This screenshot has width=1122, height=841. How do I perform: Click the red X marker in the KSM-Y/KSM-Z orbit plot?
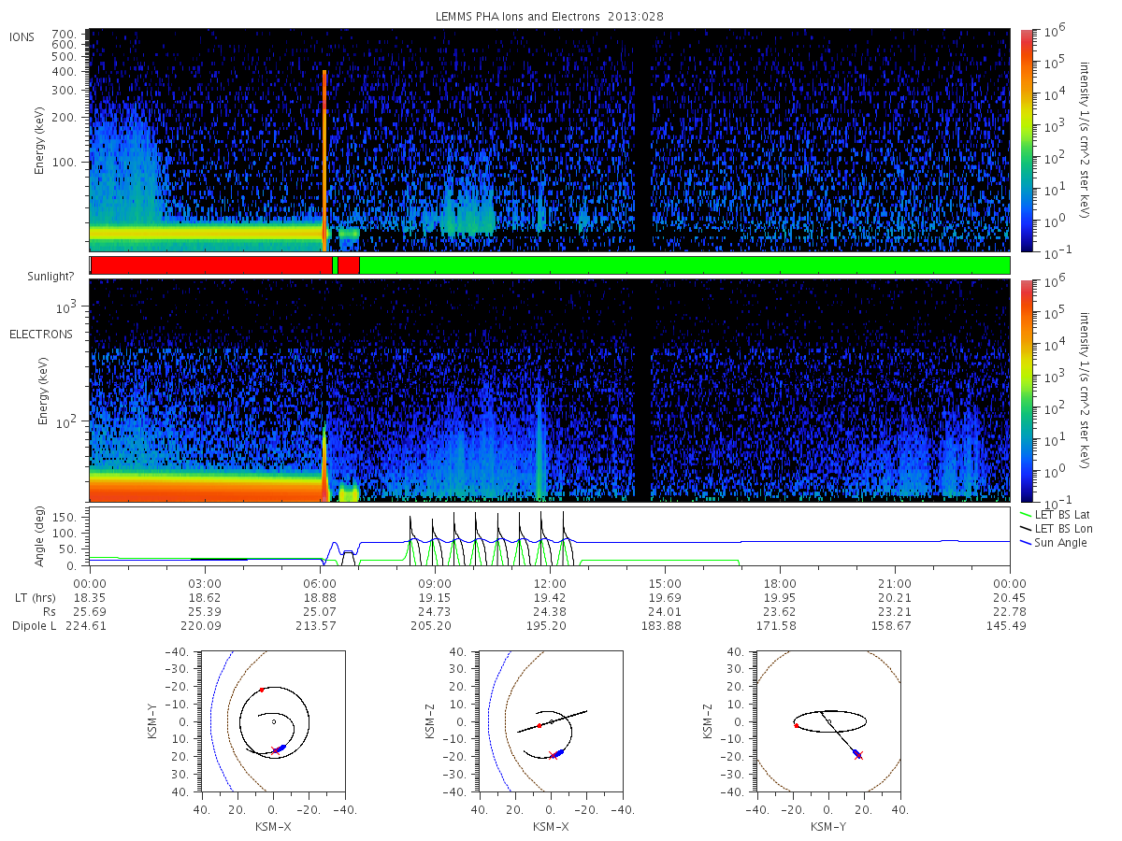tap(858, 755)
